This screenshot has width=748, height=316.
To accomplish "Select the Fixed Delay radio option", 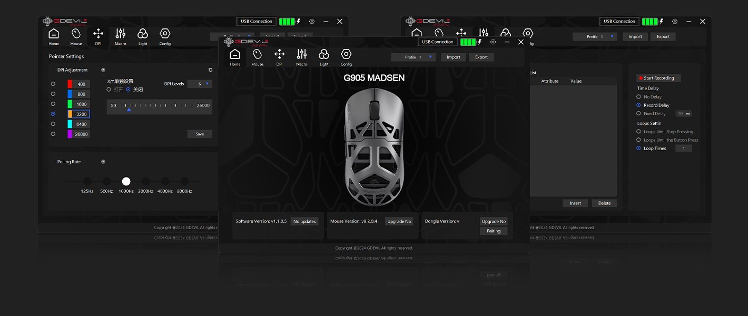I will (x=639, y=114).
